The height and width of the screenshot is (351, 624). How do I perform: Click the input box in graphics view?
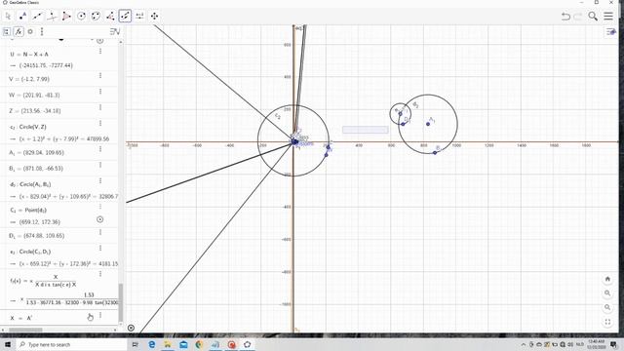pyautogui.click(x=366, y=130)
